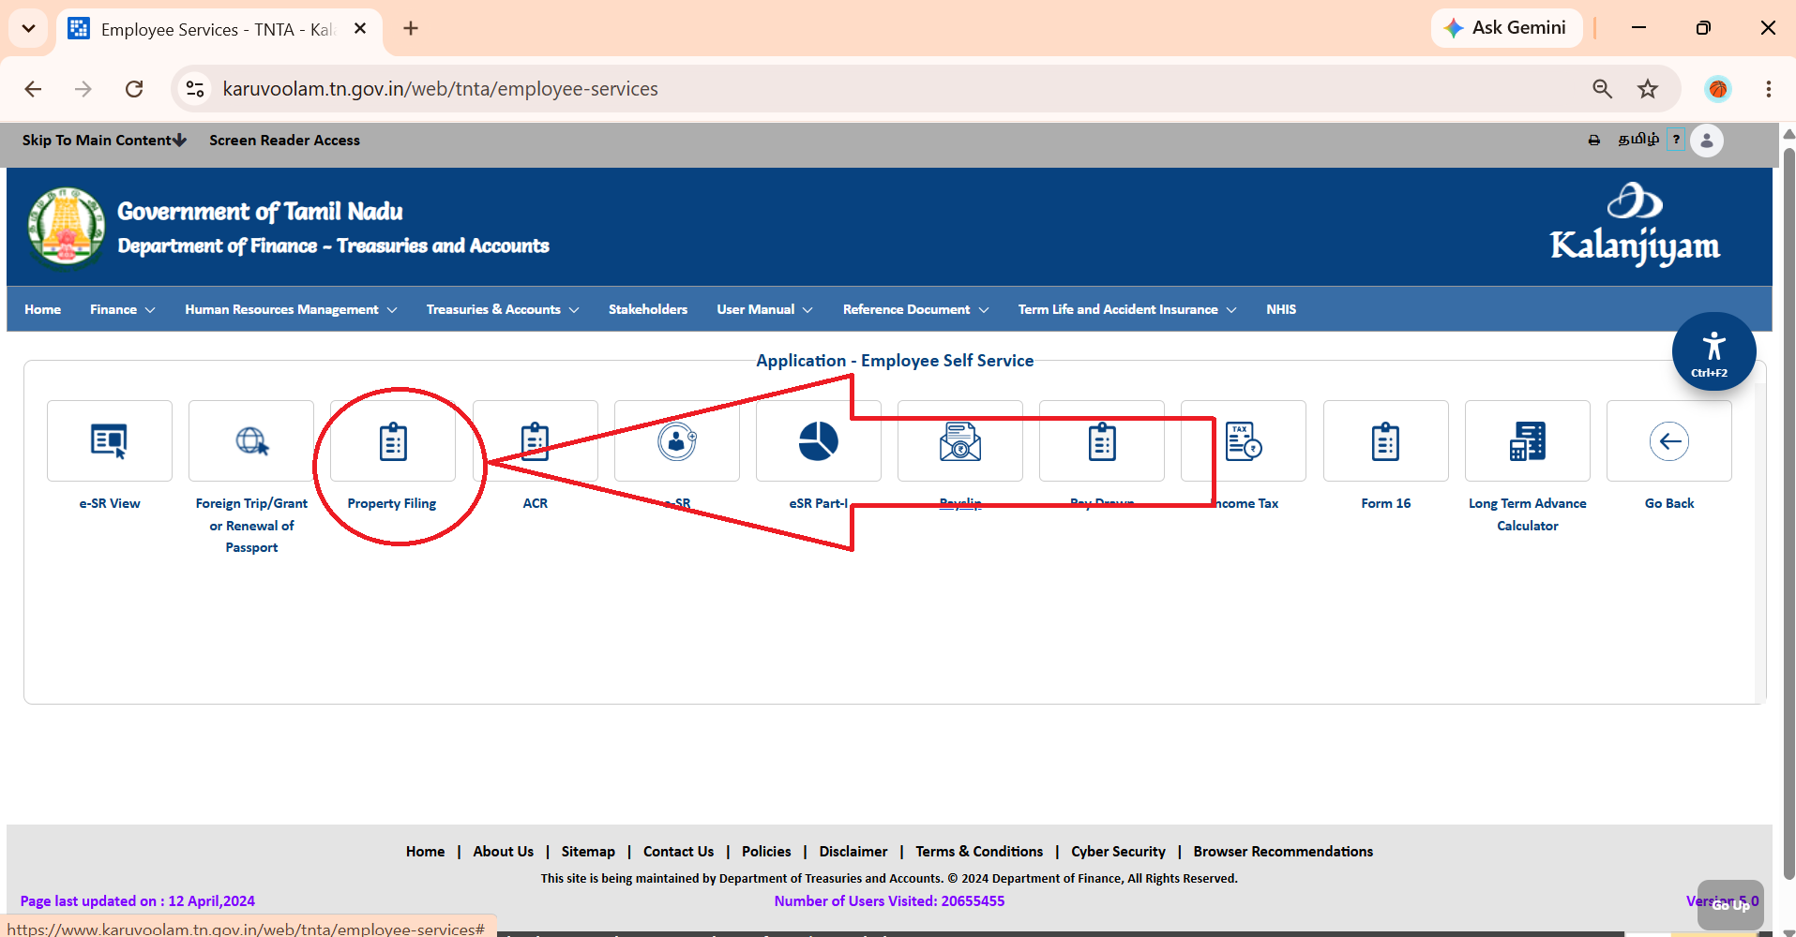1796x937 pixels.
Task: Select the Employee Services browser tab
Action: [x=218, y=29]
